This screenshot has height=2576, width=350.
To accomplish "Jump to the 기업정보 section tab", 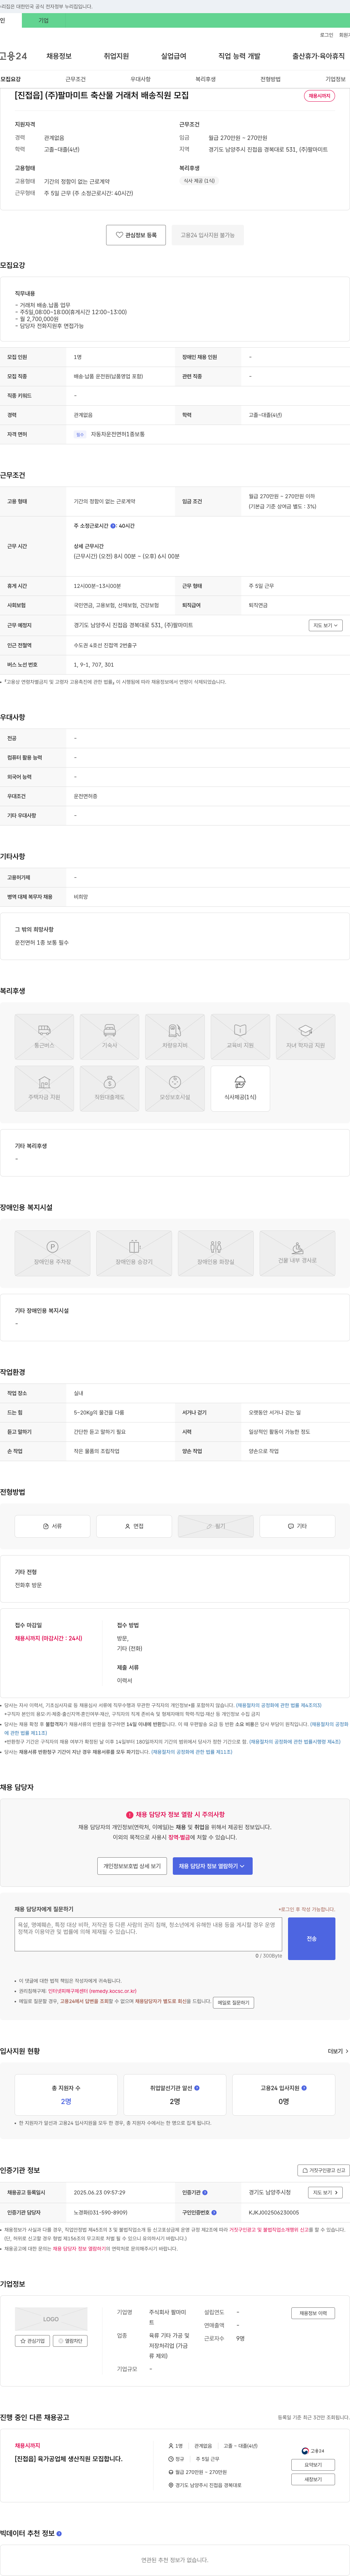I will (335, 79).
